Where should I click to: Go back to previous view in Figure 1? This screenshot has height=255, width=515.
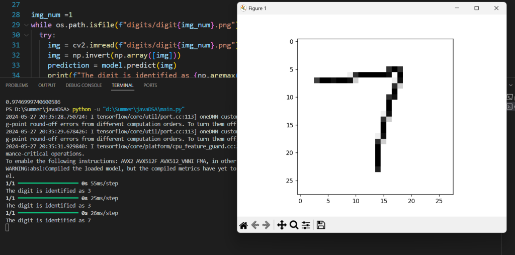pyautogui.click(x=255, y=225)
